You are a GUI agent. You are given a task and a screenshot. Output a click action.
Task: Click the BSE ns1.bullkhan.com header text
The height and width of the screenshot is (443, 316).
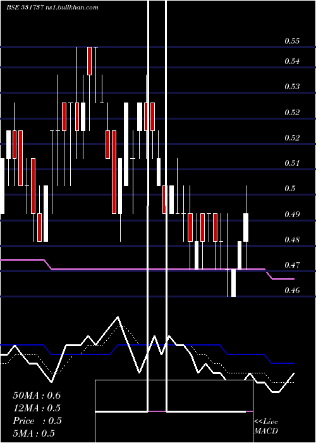52,8
